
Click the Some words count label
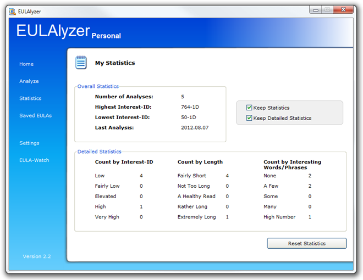[x=271, y=196]
